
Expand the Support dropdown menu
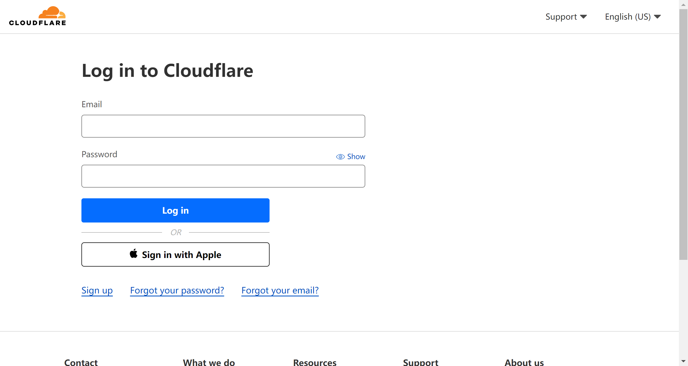[x=566, y=16]
